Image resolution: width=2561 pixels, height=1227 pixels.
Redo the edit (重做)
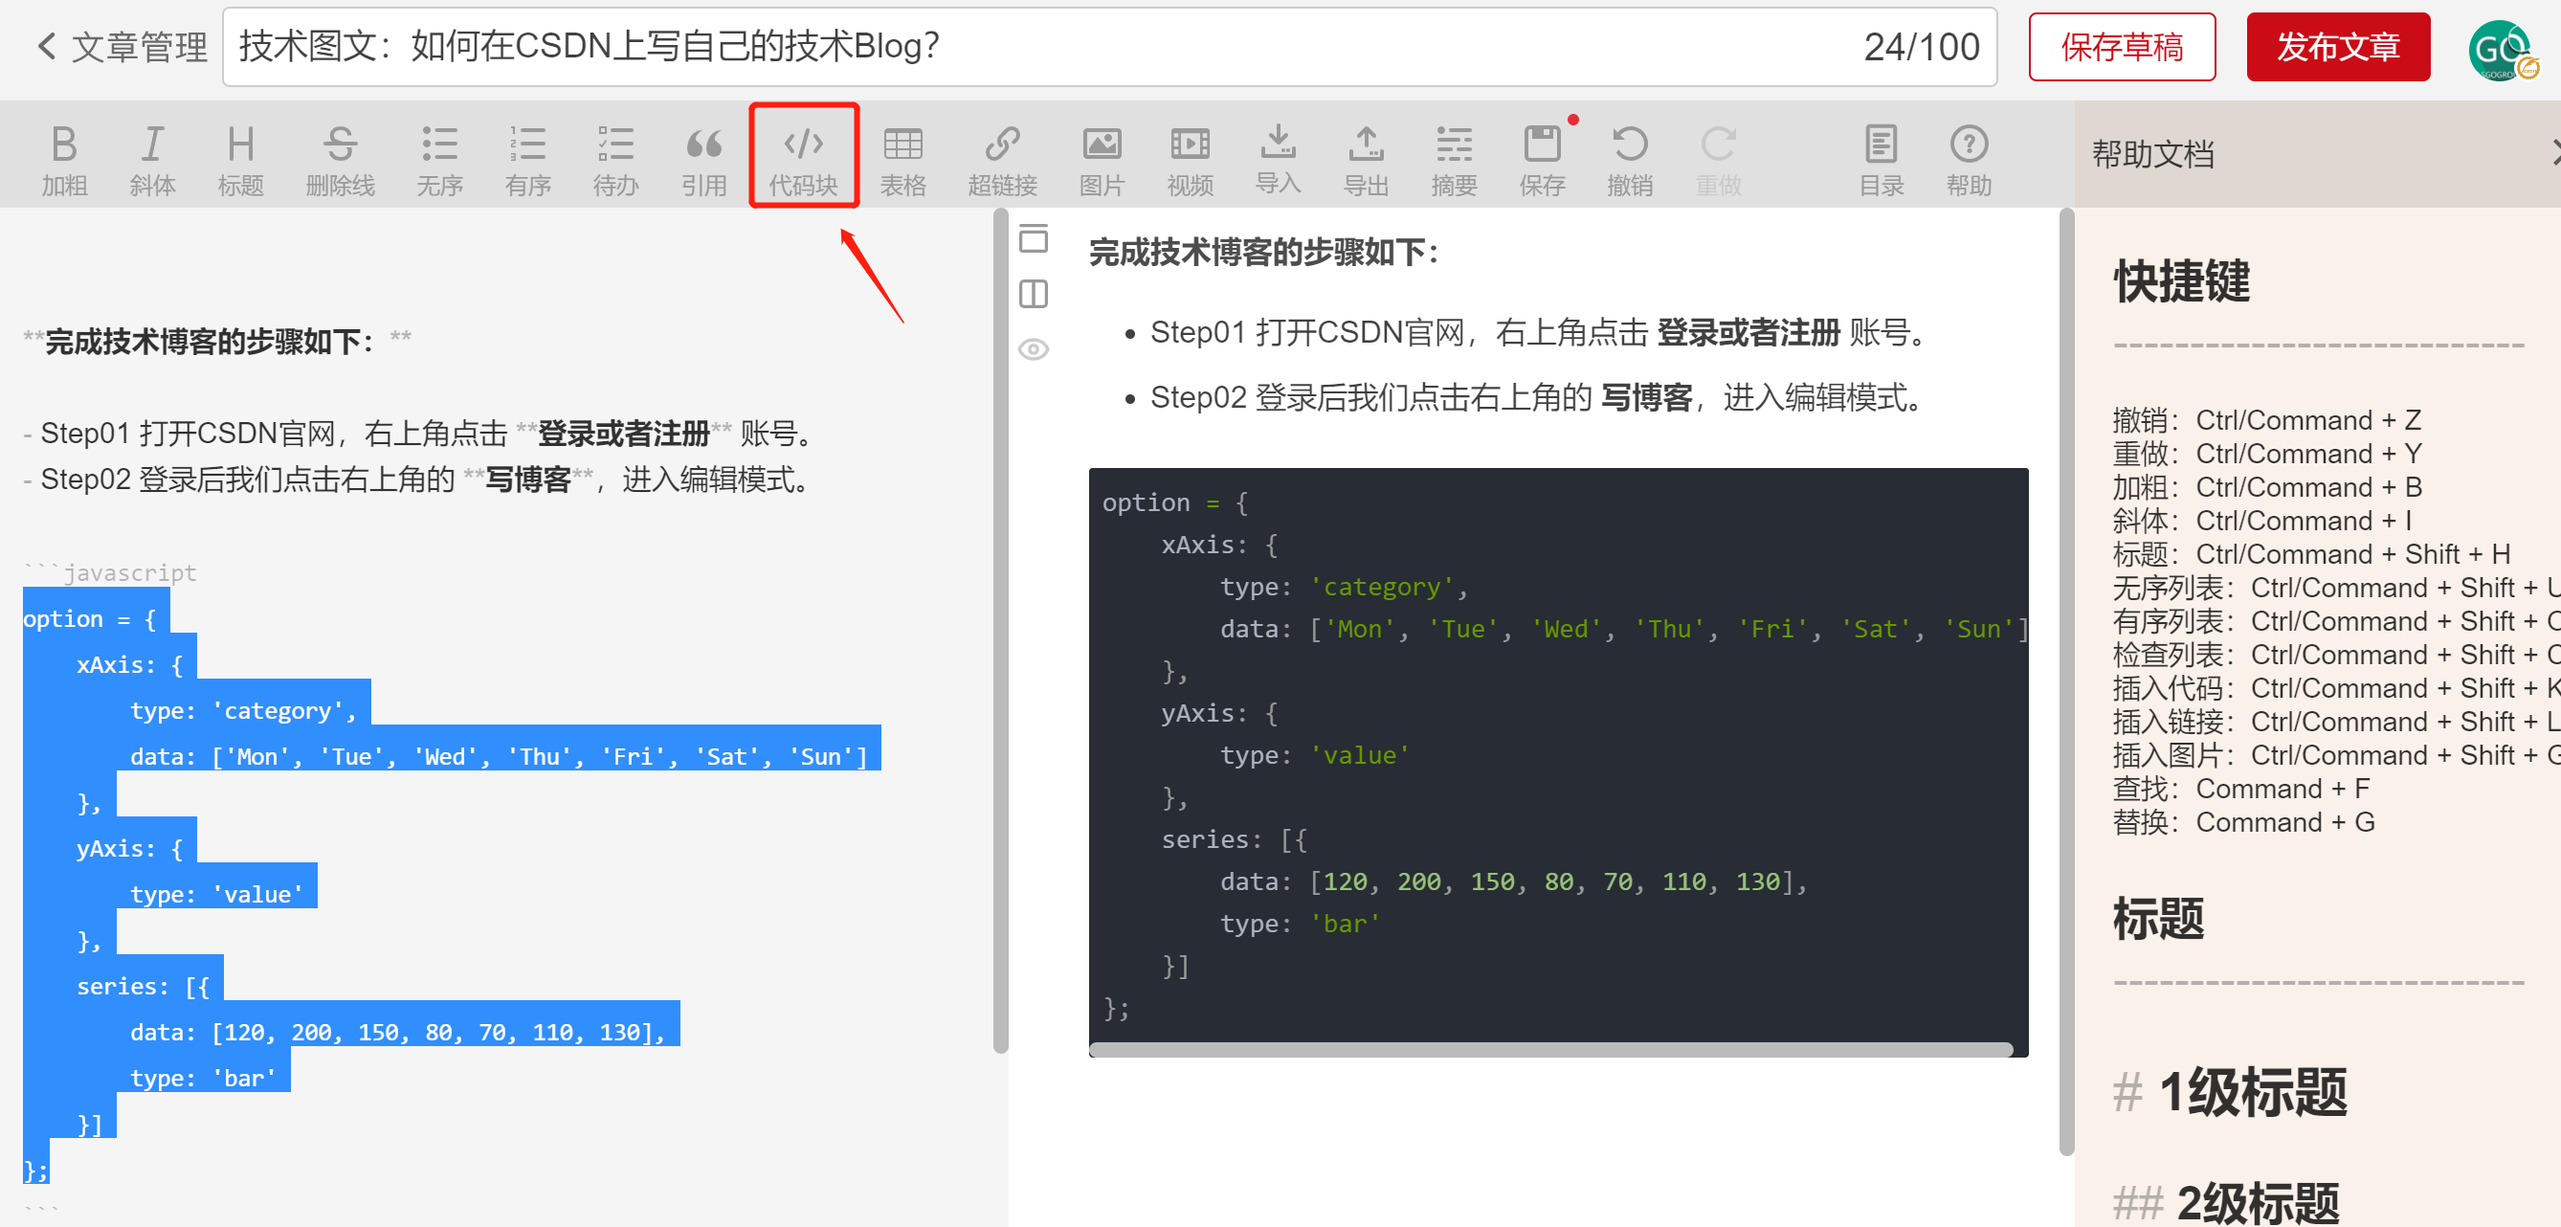coord(1718,159)
